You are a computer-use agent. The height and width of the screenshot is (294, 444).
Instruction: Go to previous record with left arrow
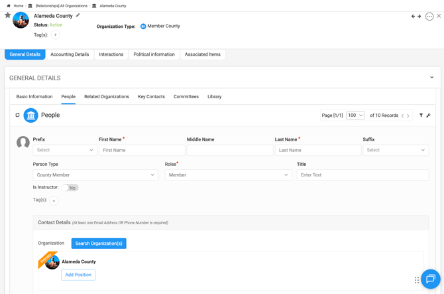(x=413, y=17)
